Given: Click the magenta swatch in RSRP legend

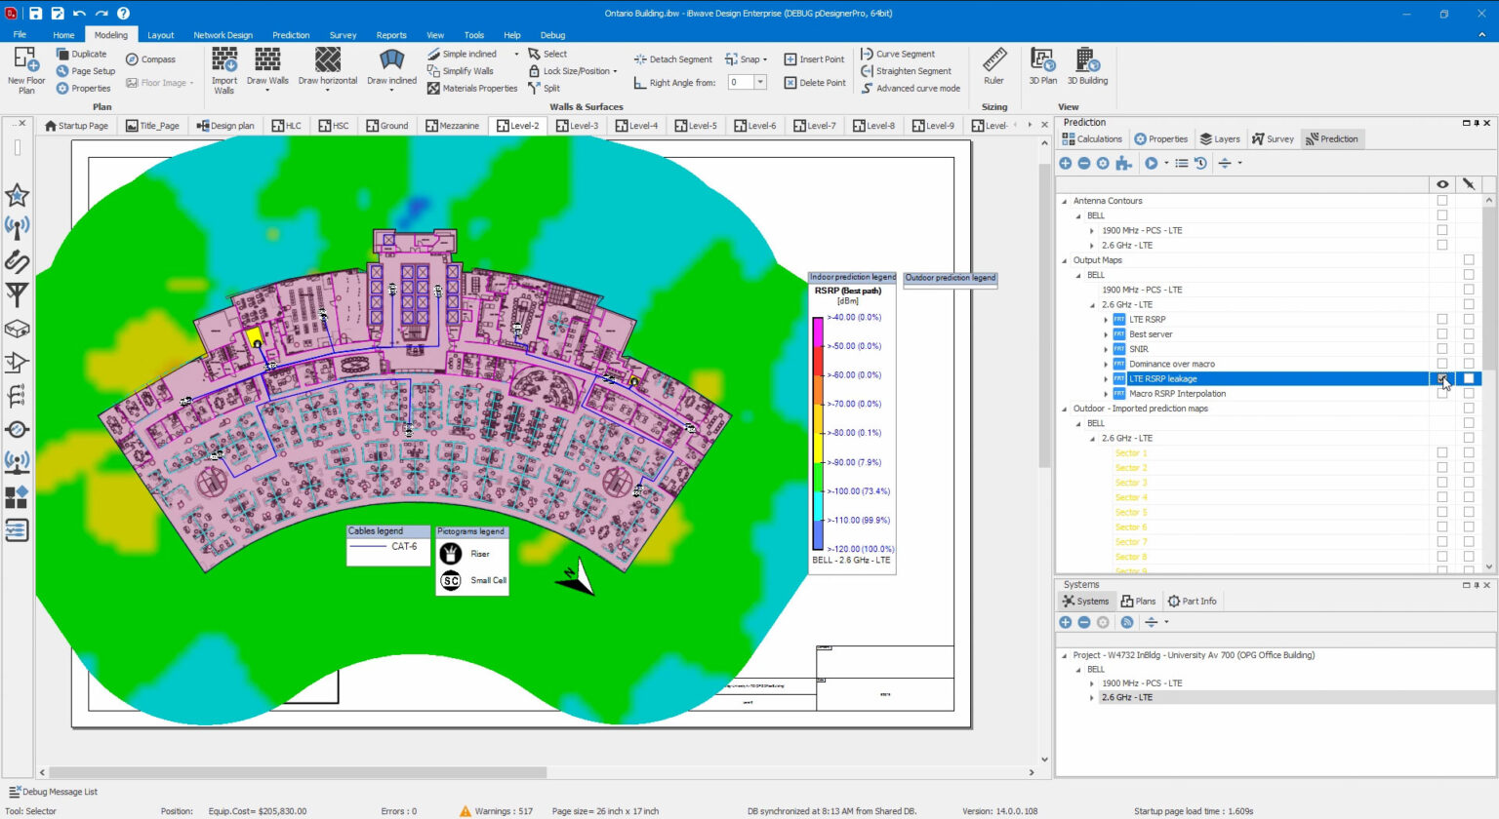Looking at the screenshot, I should click(818, 331).
